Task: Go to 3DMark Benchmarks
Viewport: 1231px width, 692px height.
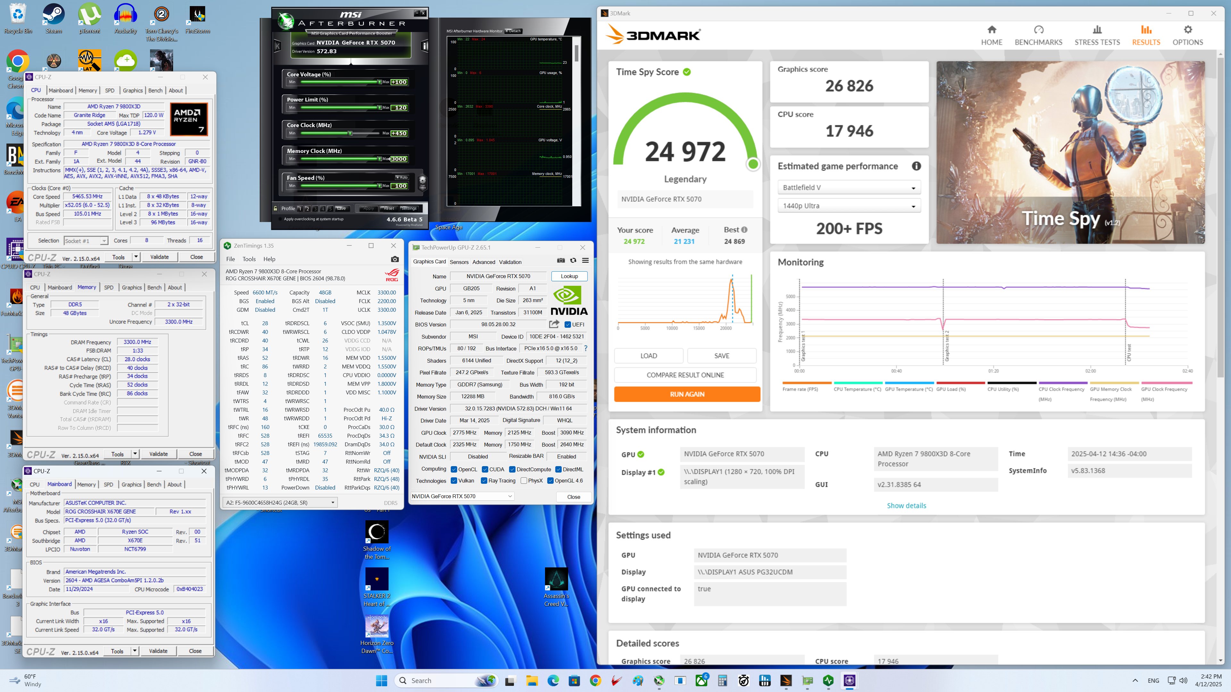Action: [x=1038, y=36]
